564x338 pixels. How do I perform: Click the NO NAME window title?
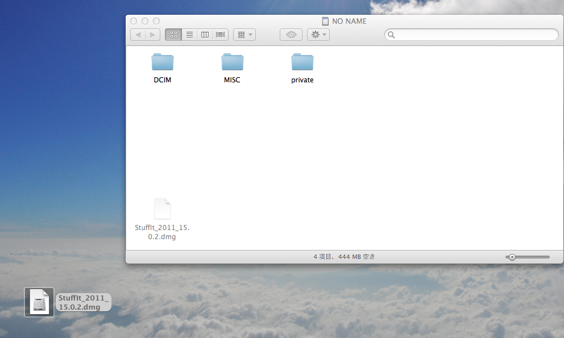coord(349,21)
